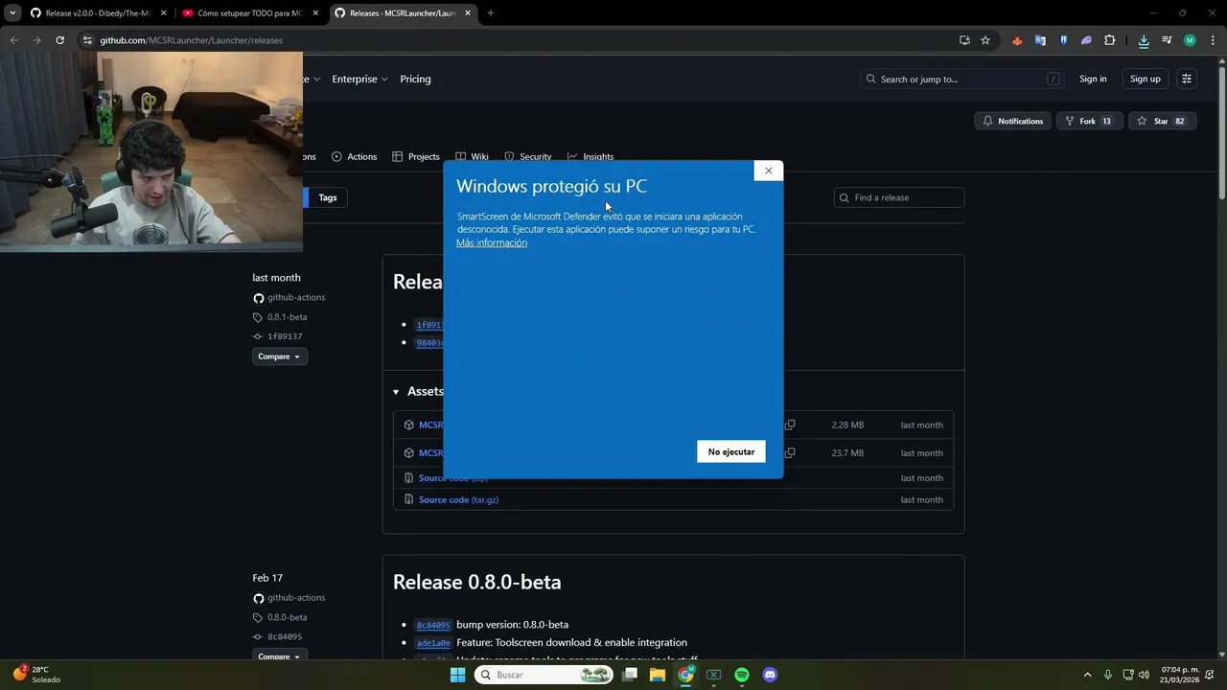Open the 0.8.0-beta tag link
The height and width of the screenshot is (690, 1227).
(287, 617)
